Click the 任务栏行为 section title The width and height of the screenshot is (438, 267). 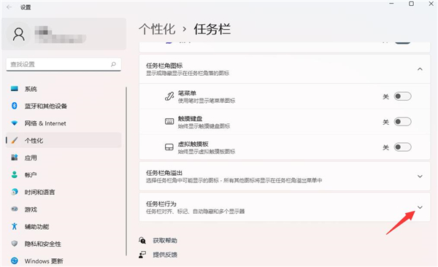coord(161,204)
